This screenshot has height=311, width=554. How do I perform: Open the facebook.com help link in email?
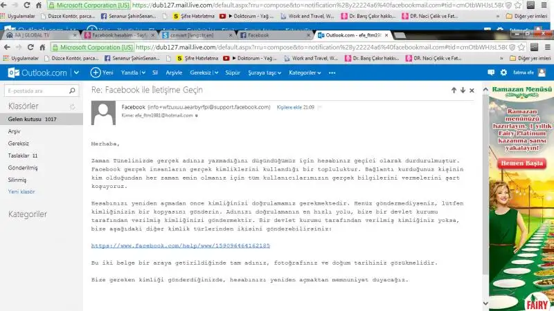pos(180,245)
